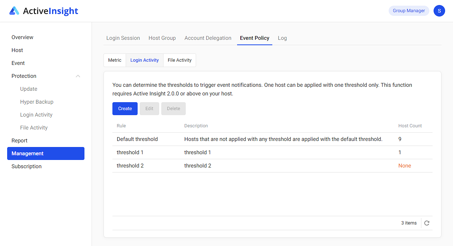Viewport: 453px width, 246px height.
Task: Navigate to the Event page
Action: [x=18, y=63]
